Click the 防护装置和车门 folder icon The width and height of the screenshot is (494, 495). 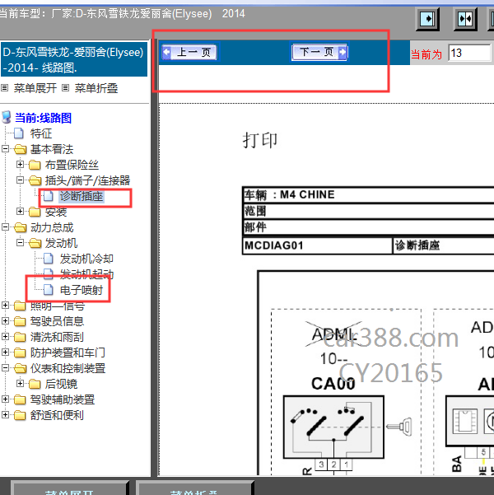[x=20, y=353]
